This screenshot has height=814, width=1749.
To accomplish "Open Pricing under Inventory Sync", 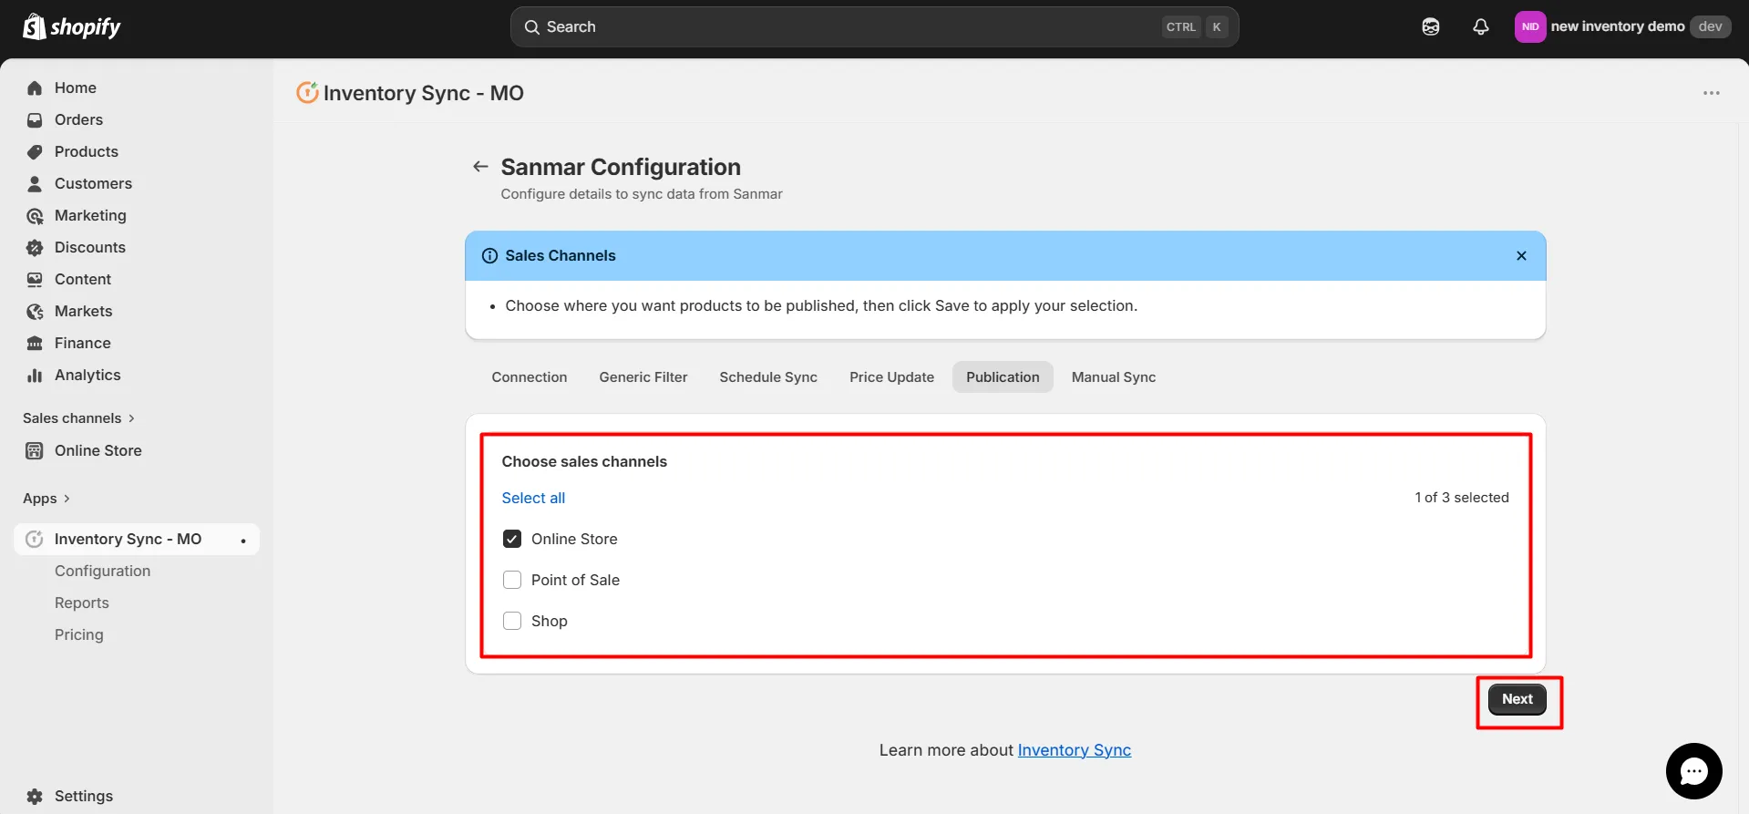I will click(79, 634).
